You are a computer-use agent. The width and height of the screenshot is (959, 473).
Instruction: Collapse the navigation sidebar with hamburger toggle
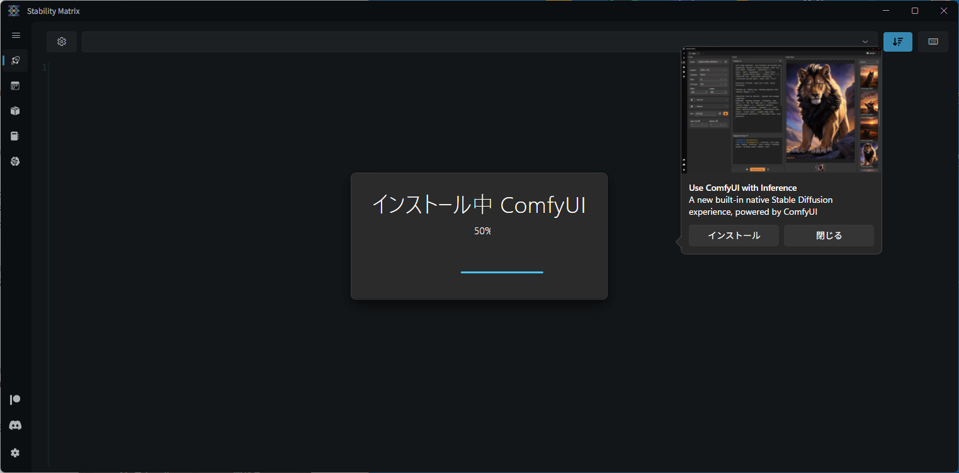tap(15, 35)
